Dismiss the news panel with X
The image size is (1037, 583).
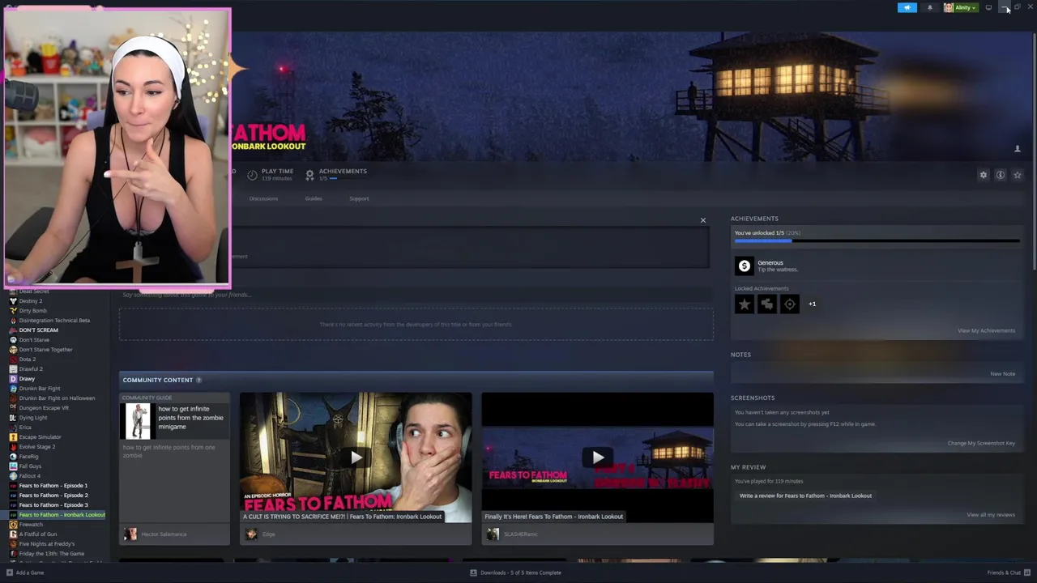[x=703, y=220]
